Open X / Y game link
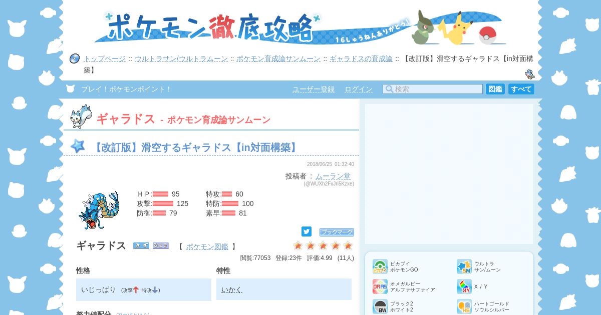 pyautogui.click(x=481, y=286)
